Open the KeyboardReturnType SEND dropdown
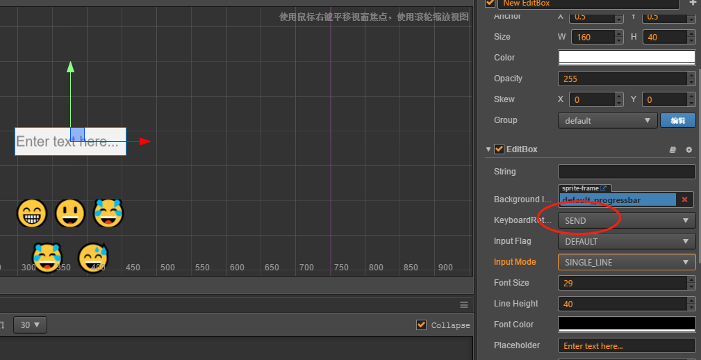 coord(627,220)
